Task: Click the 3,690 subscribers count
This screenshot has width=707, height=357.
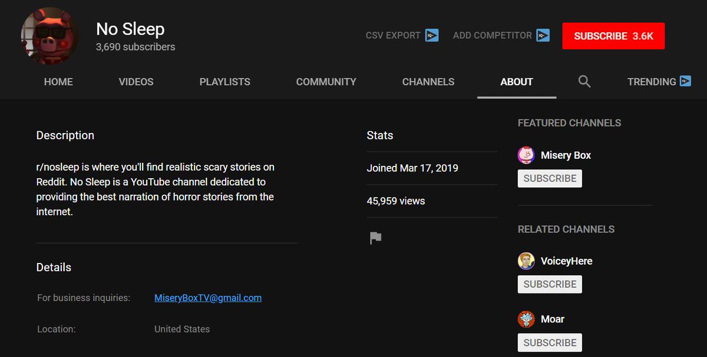Action: pyautogui.click(x=136, y=47)
